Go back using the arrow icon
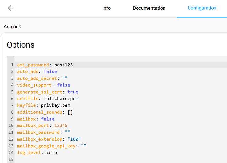Screen dimensions: 227x163 pyautogui.click(x=11, y=8)
